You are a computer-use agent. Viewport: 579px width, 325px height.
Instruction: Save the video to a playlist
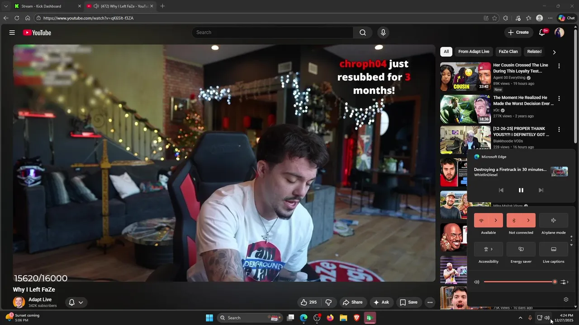(408, 302)
